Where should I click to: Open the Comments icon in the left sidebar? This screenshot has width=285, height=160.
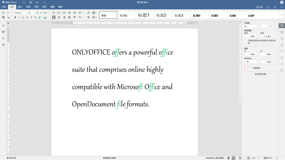click(3, 32)
